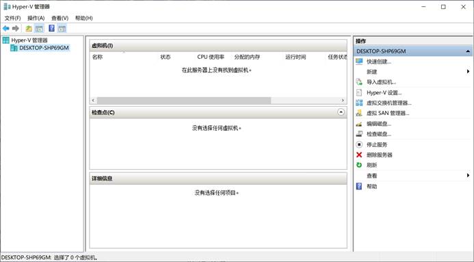Click the Hyper-V 设置 page icon

pyautogui.click(x=359, y=92)
